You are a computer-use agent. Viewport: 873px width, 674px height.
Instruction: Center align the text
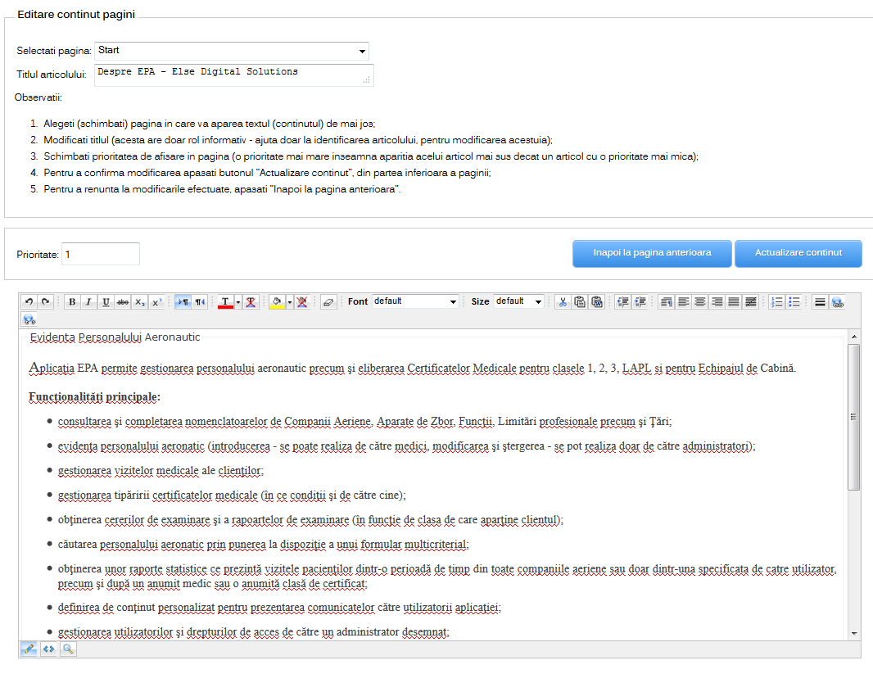[x=699, y=301]
